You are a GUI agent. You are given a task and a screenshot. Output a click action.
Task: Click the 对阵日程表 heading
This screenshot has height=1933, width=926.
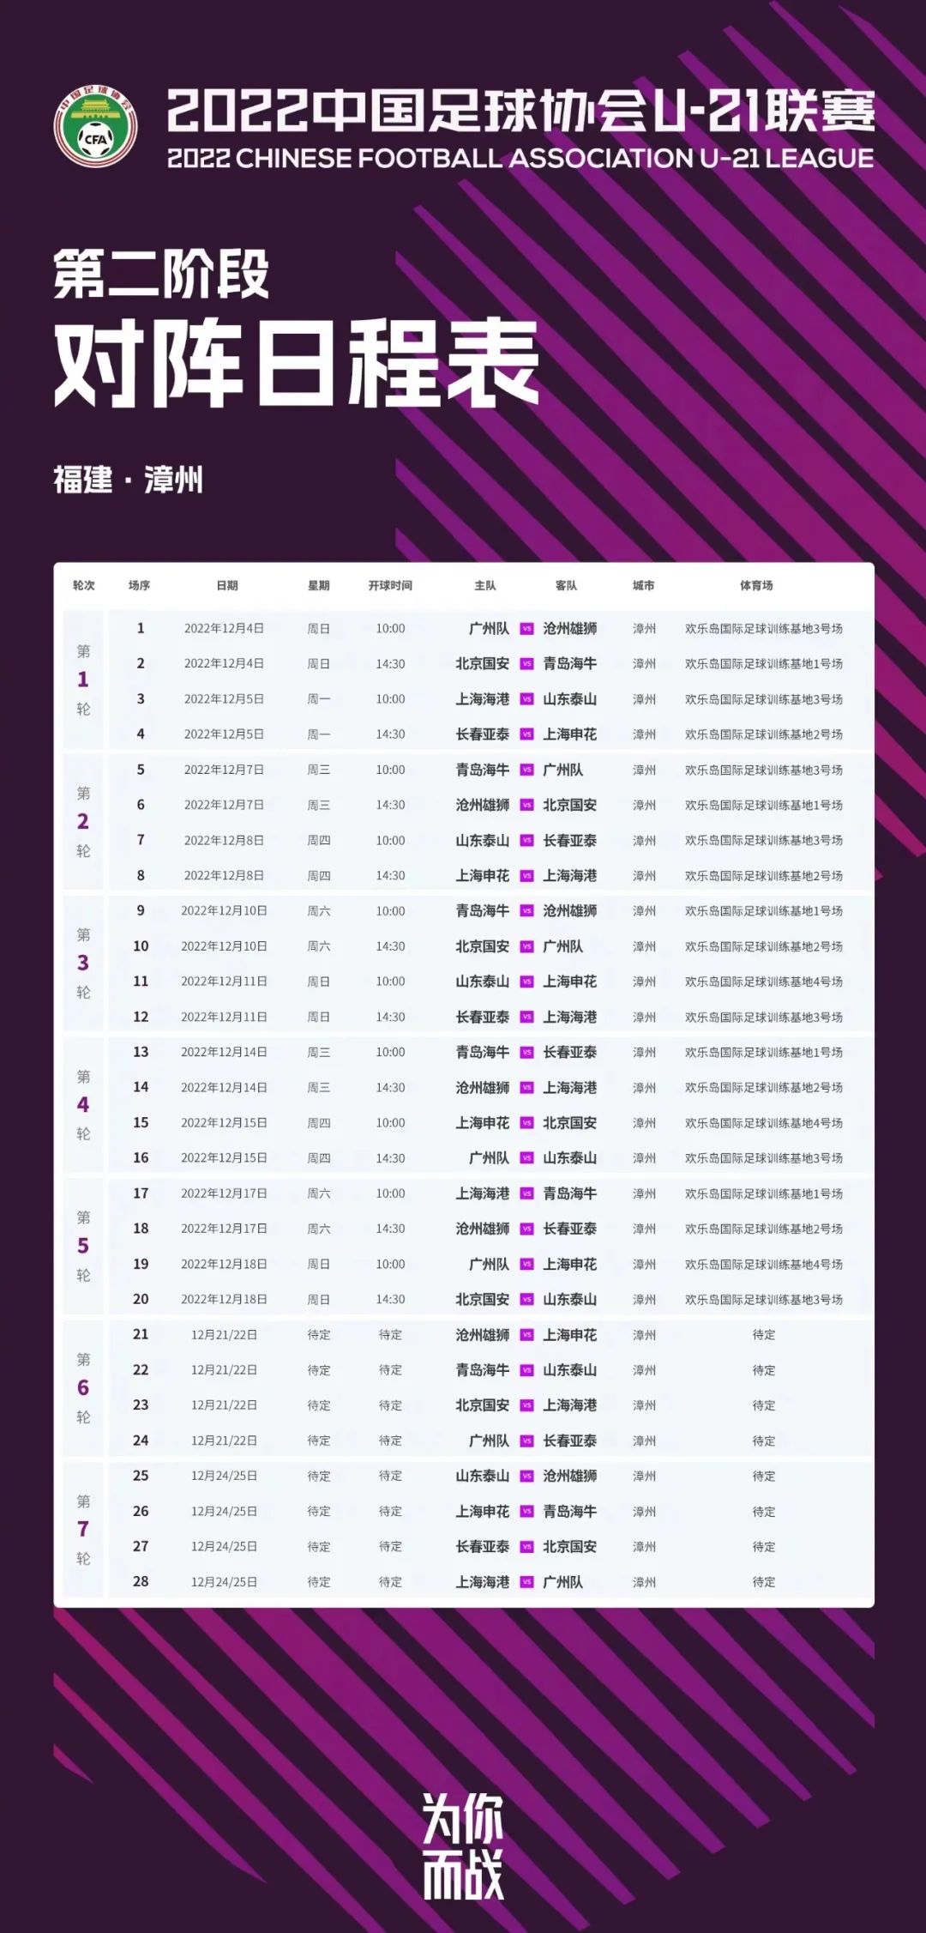[x=297, y=364]
